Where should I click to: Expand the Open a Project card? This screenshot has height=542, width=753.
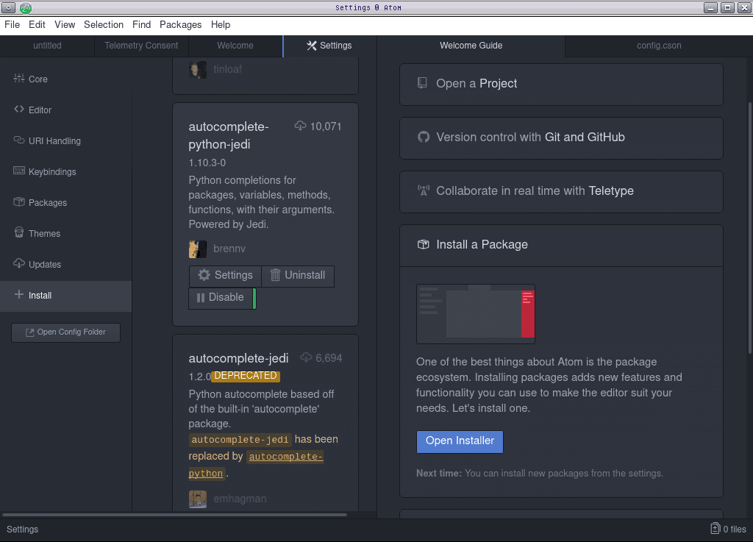[x=561, y=84]
